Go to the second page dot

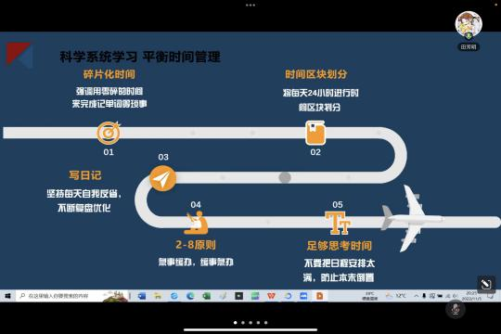click(x=243, y=323)
